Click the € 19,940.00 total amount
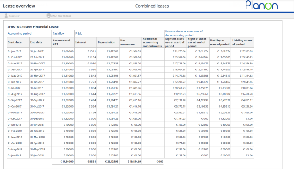Viewport: 294px width, 169px height. pyautogui.click(x=67, y=162)
